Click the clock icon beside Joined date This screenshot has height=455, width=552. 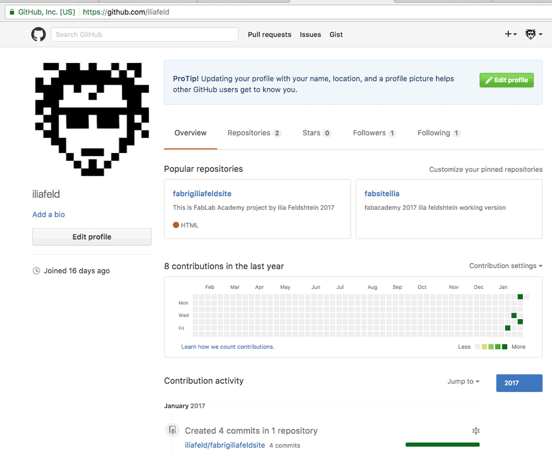point(36,271)
